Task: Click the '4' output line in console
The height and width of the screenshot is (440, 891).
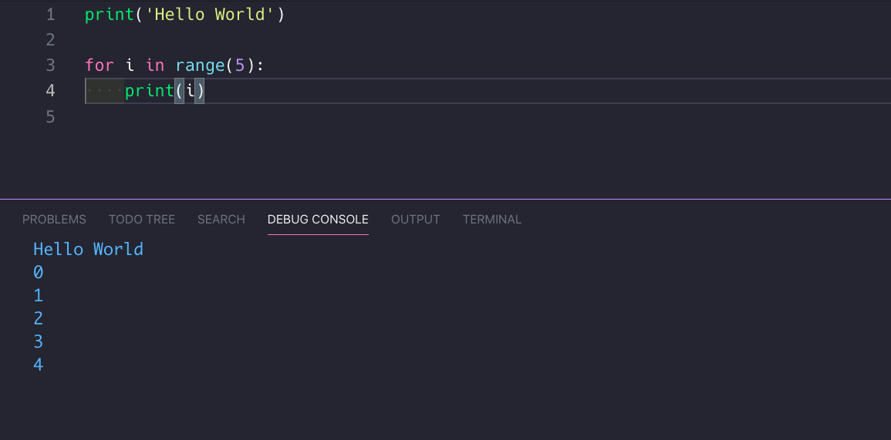Action: coord(39,364)
